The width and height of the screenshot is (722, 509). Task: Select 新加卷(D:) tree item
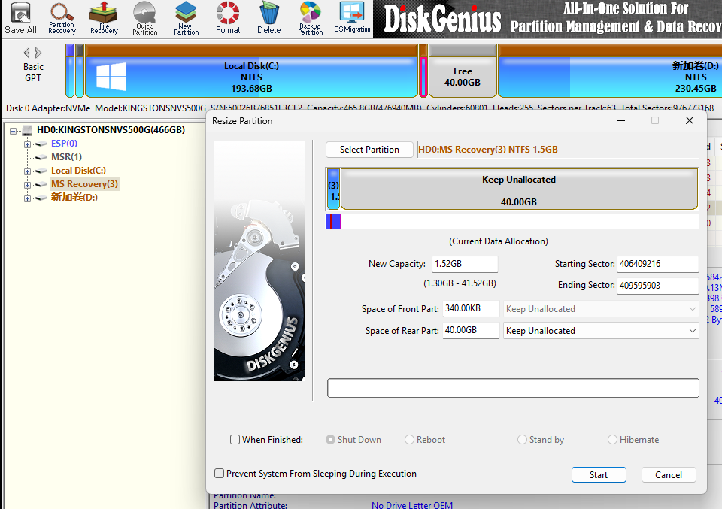coord(74,198)
